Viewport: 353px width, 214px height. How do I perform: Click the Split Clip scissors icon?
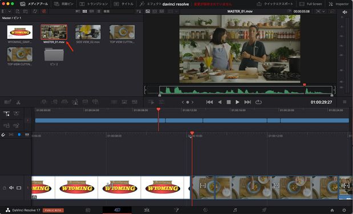(18, 102)
